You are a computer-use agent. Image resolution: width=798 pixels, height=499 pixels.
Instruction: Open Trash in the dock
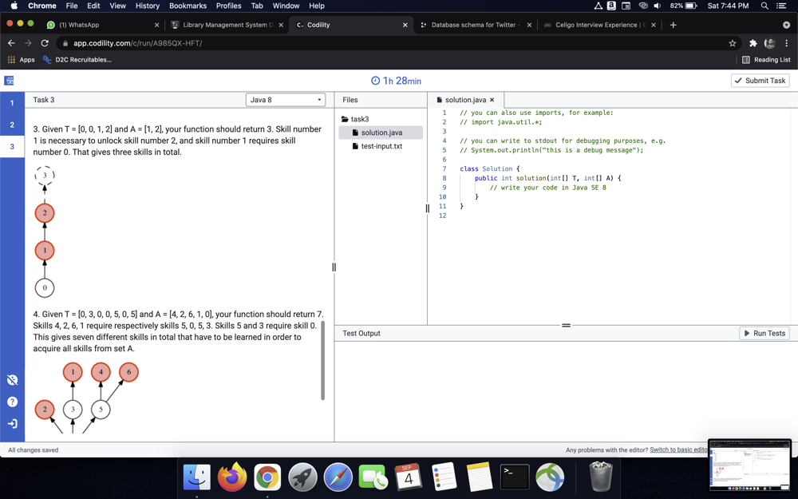click(601, 477)
